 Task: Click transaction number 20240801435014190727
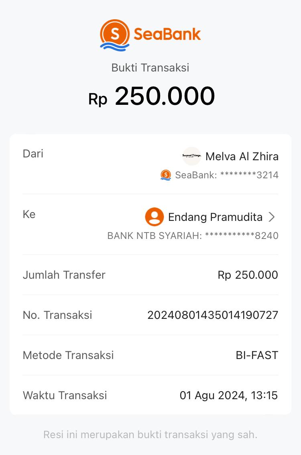(x=213, y=315)
